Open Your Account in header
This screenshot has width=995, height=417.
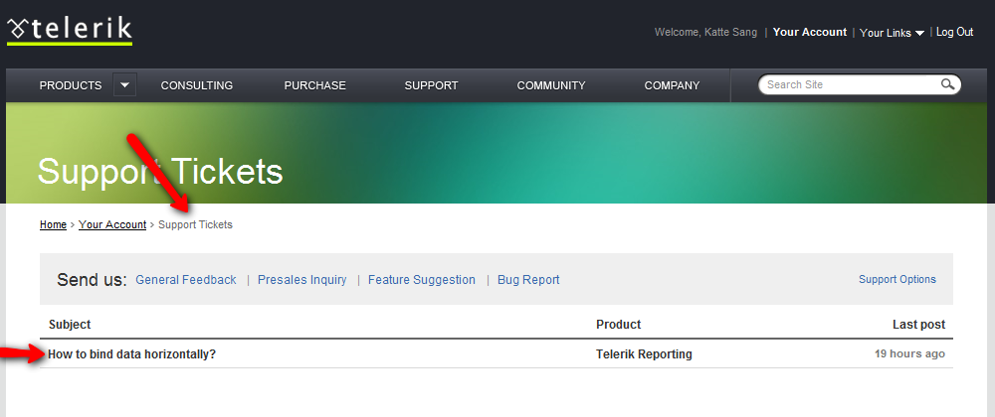coord(810,33)
